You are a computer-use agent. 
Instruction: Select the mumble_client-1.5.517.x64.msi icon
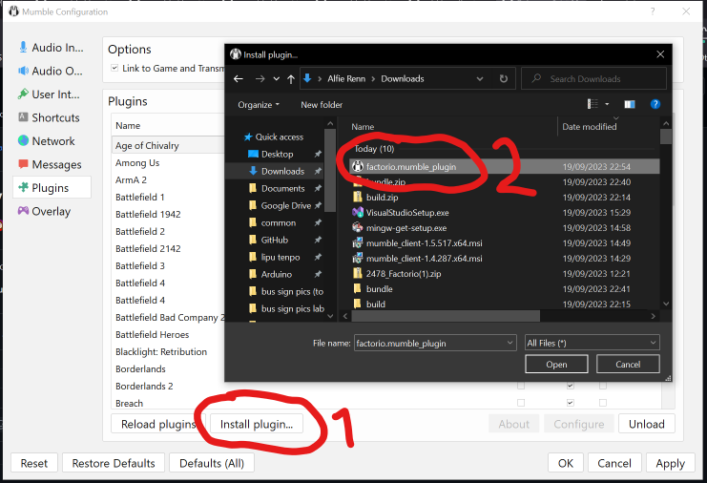(x=358, y=243)
